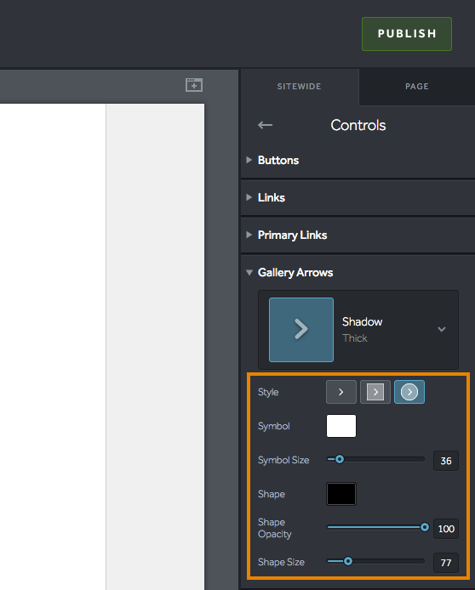Image resolution: width=475 pixels, height=590 pixels.
Task: Click the Shadow Thick arrow preview thumbnail
Action: pyautogui.click(x=301, y=330)
